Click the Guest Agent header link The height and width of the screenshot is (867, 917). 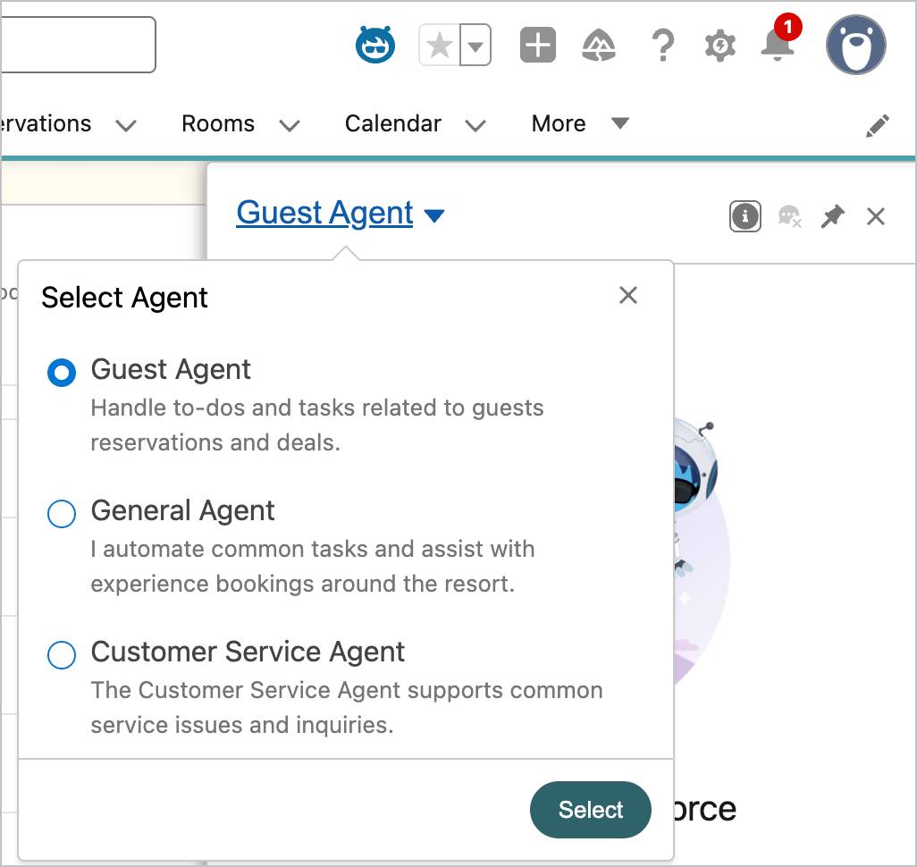click(x=324, y=213)
